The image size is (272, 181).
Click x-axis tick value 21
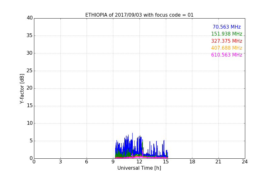pos(218,162)
